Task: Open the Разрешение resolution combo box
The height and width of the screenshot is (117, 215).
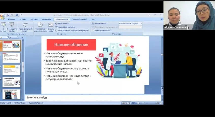Action: pyautogui.click(x=130, y=23)
